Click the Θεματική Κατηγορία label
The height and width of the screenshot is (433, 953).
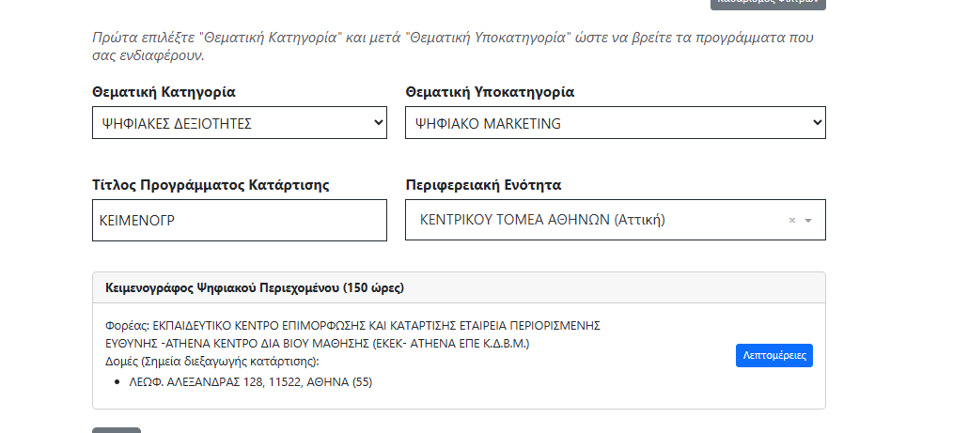point(164,92)
